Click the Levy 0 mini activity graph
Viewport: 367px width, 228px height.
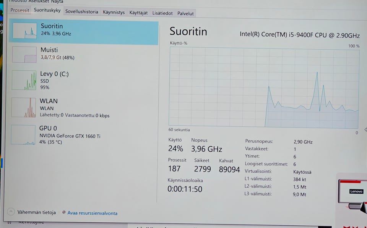pyautogui.click(x=24, y=80)
